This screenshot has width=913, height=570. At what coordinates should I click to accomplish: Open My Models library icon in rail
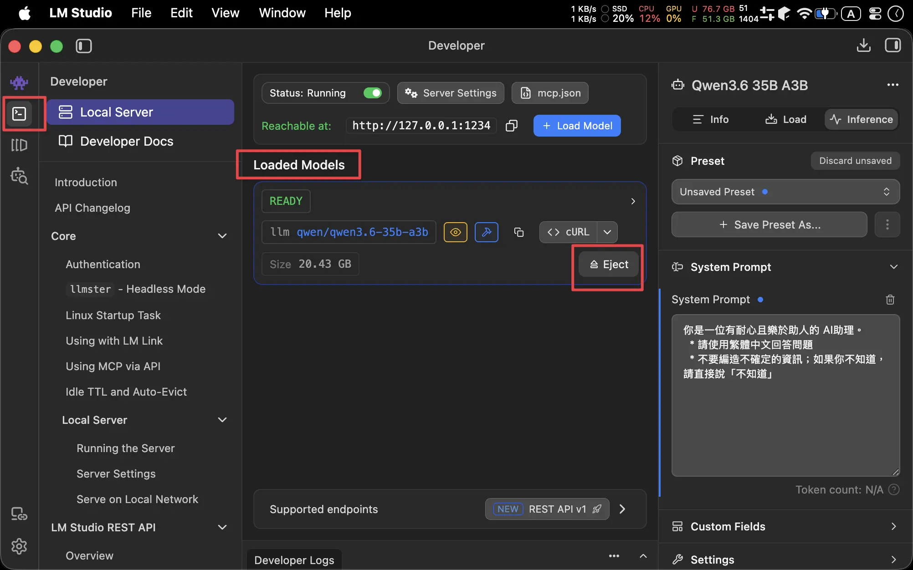[19, 145]
